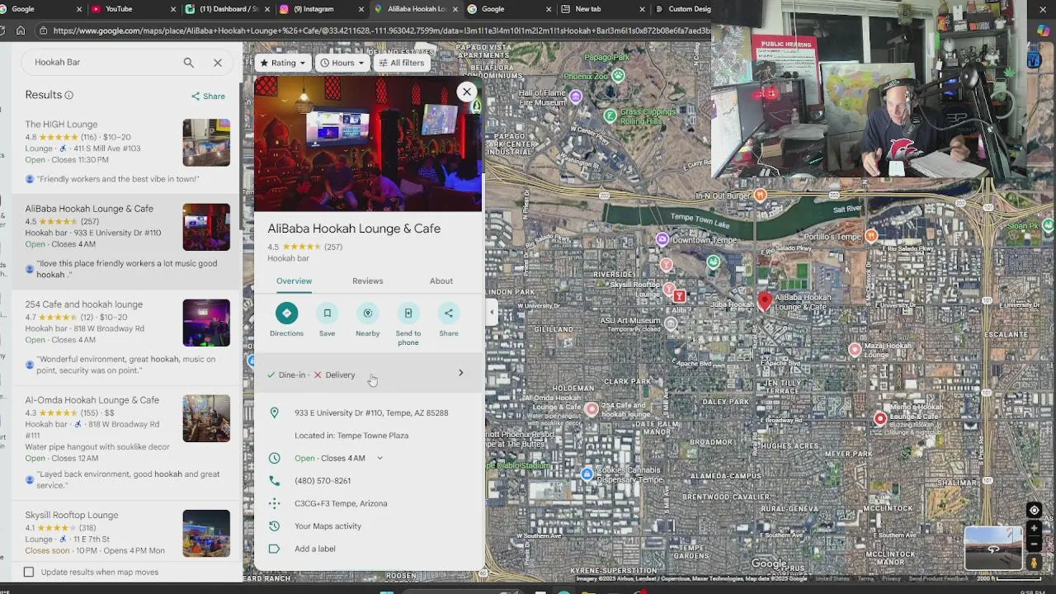This screenshot has height=594, width=1056.
Task: Show your location on the map
Action: coord(1034,510)
